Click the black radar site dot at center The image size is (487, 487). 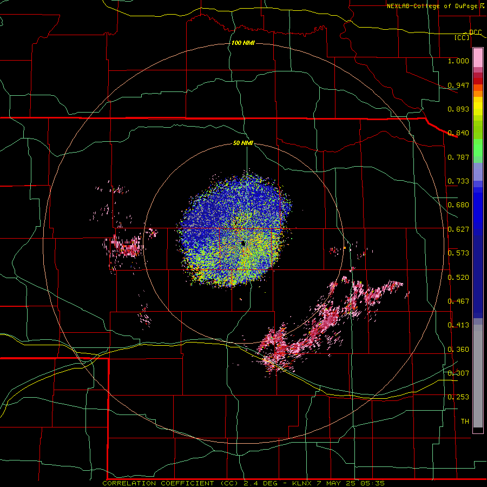tap(243, 243)
